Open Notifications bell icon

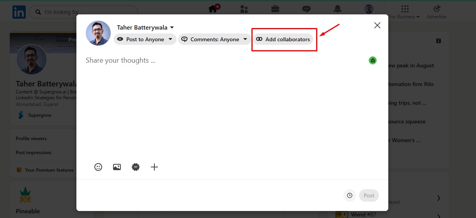[338, 9]
